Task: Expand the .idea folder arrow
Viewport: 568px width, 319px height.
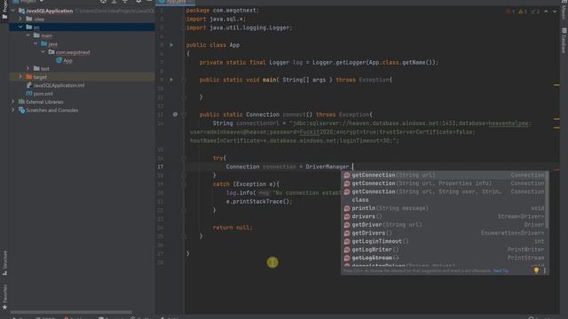Action: [20, 19]
